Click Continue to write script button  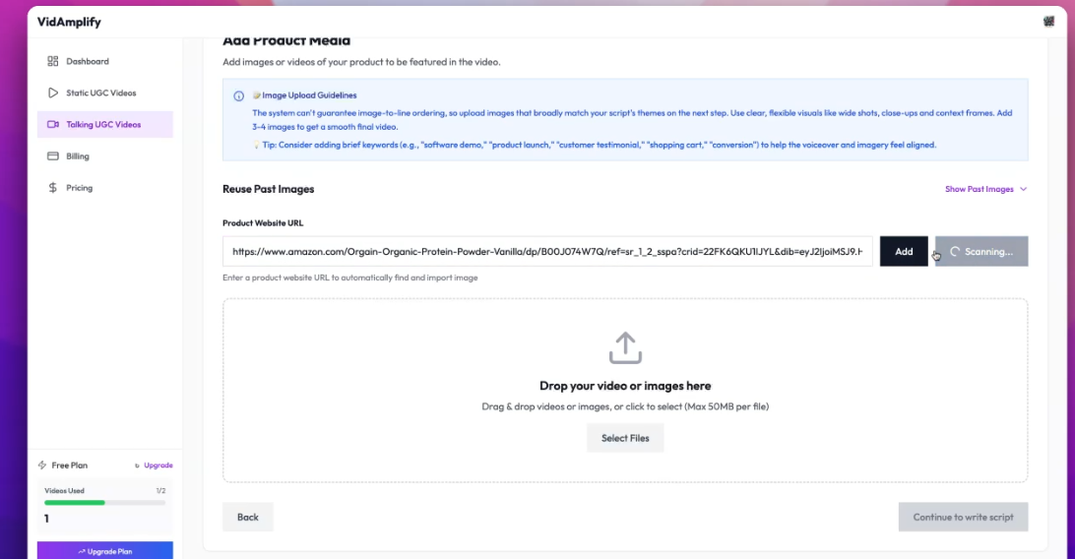point(963,517)
